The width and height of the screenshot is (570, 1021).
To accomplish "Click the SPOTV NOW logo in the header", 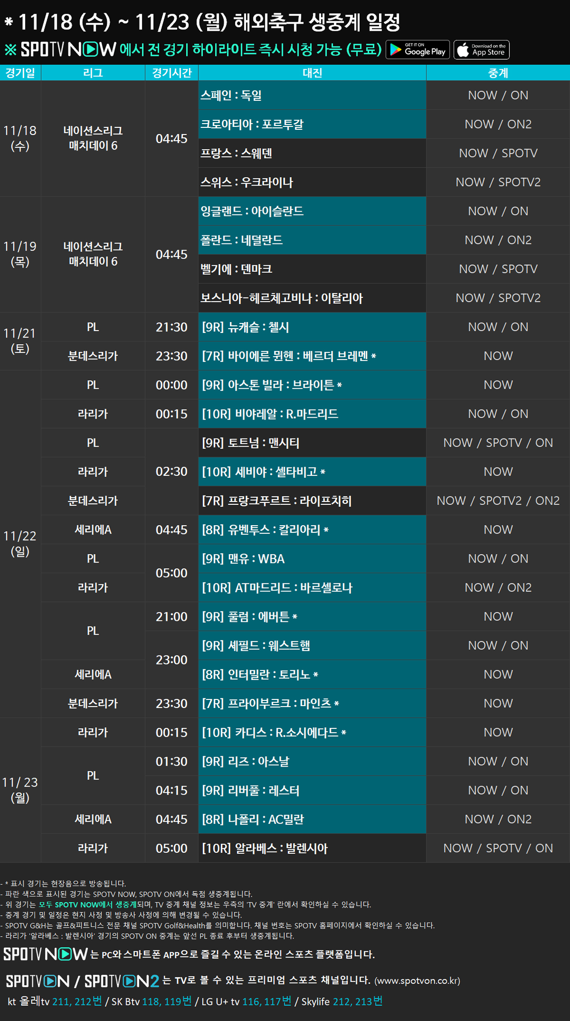I will tap(68, 50).
